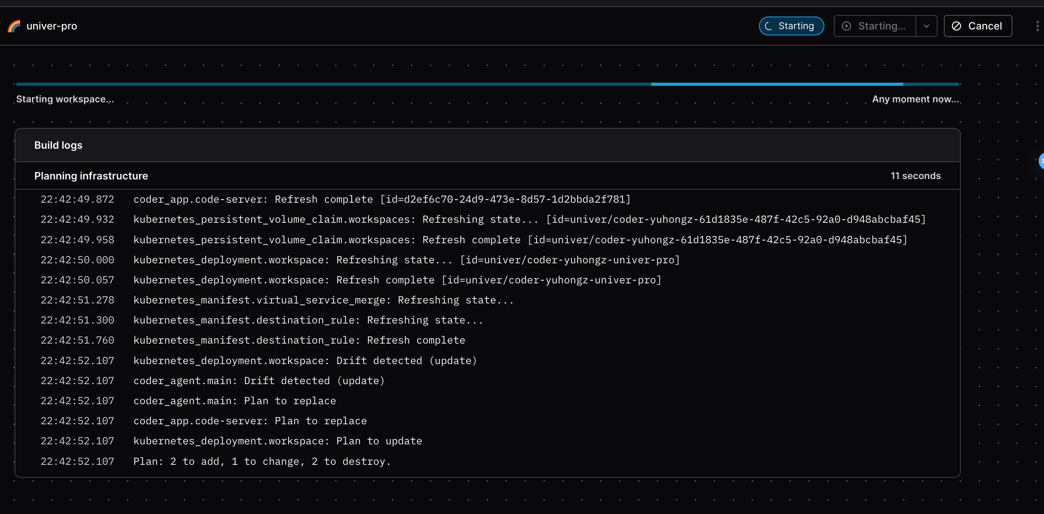Click the disabled Starting... button

click(x=874, y=26)
